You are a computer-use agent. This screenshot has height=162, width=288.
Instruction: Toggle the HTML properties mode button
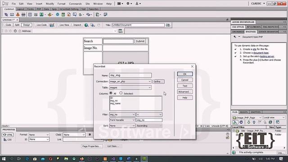click(8, 135)
